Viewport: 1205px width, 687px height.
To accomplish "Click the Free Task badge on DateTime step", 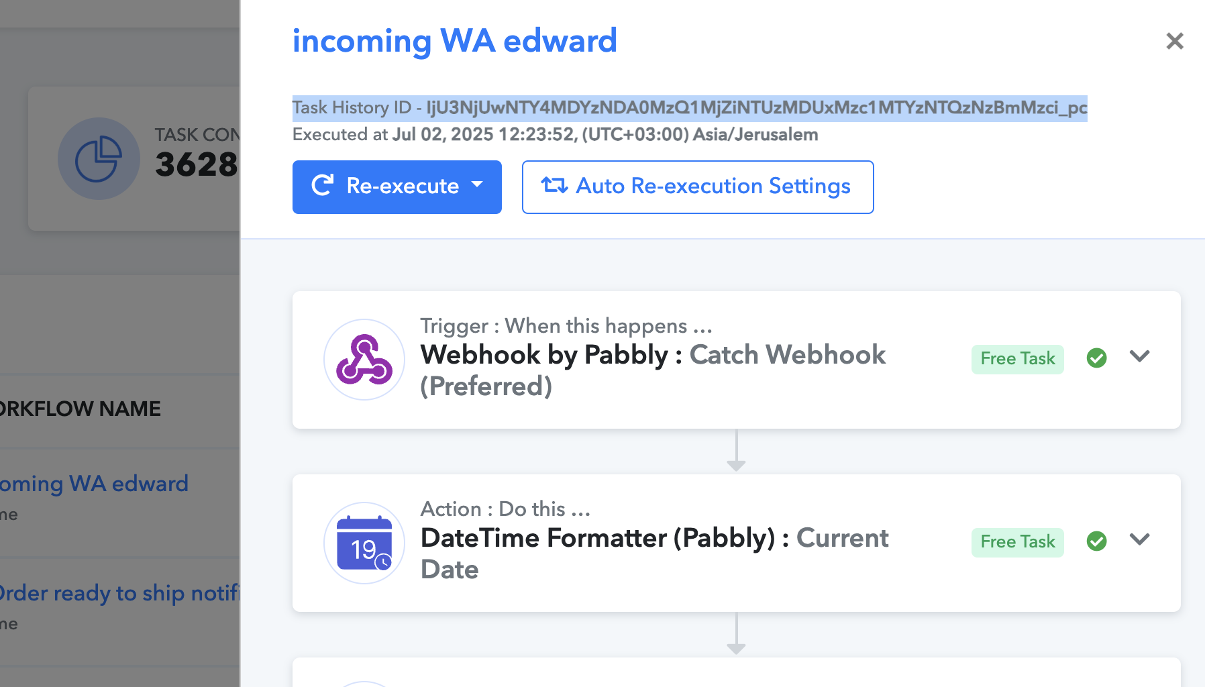I will point(1018,542).
